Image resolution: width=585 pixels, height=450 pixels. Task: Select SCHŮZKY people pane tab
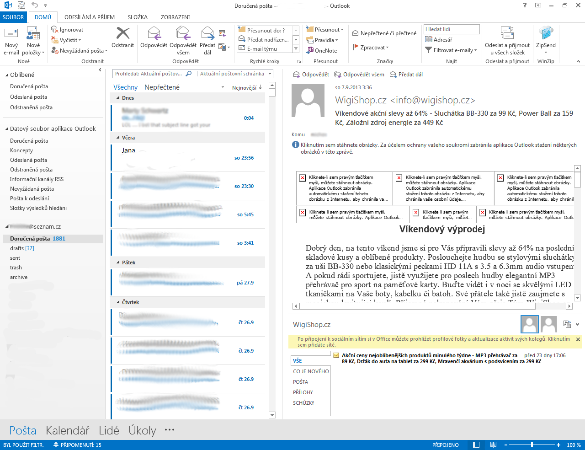pyautogui.click(x=303, y=403)
